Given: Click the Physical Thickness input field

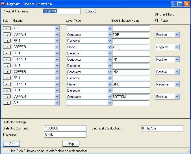Looking at the screenshot, I should (x=61, y=11).
